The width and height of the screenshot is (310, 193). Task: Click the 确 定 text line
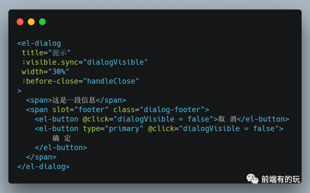62,138
